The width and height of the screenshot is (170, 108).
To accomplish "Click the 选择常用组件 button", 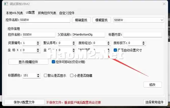I will pyautogui.click(x=154, y=102).
